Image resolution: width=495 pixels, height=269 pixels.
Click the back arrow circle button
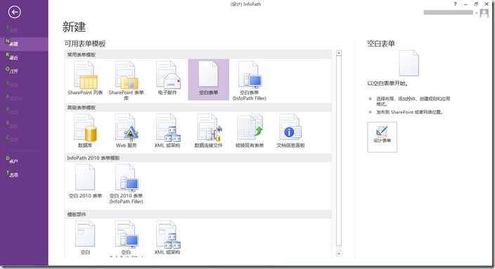click(14, 13)
